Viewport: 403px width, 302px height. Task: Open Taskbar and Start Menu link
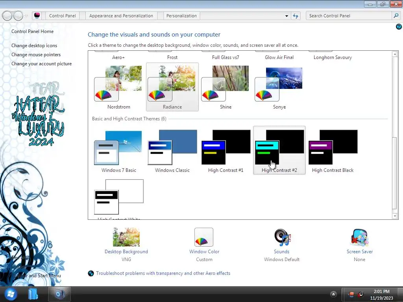[36, 276]
